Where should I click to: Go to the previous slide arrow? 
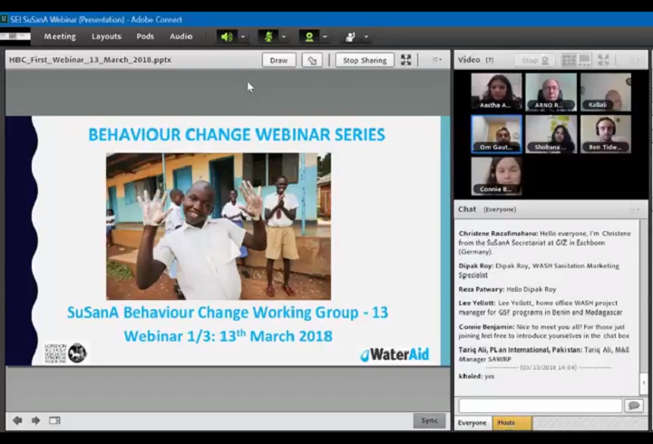tap(17, 420)
